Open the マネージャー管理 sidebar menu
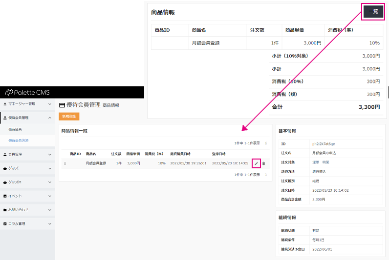The image size is (389, 260). pos(27,104)
